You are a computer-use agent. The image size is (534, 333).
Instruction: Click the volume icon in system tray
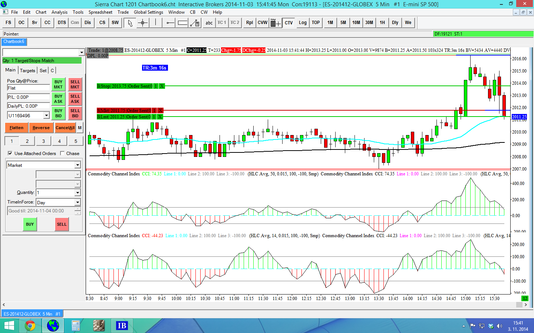(500, 326)
